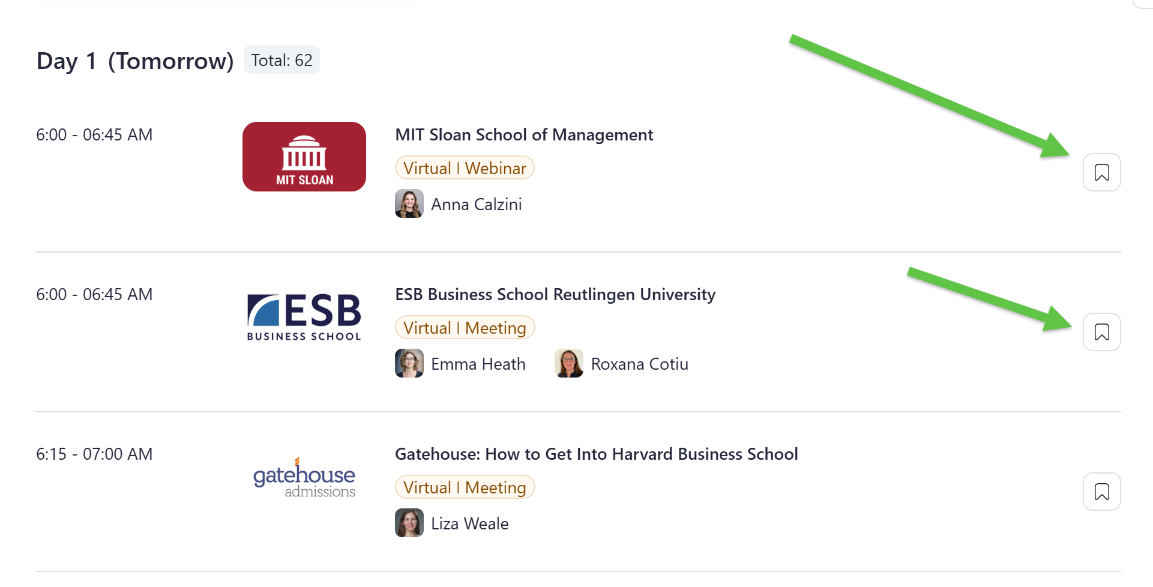Image resolution: width=1153 pixels, height=587 pixels.
Task: Click Roxana Cotiu's profile photo
Action: (x=569, y=364)
